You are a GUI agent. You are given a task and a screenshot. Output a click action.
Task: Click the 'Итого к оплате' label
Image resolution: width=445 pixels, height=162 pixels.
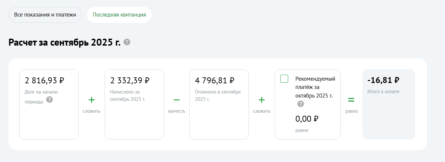click(x=383, y=92)
